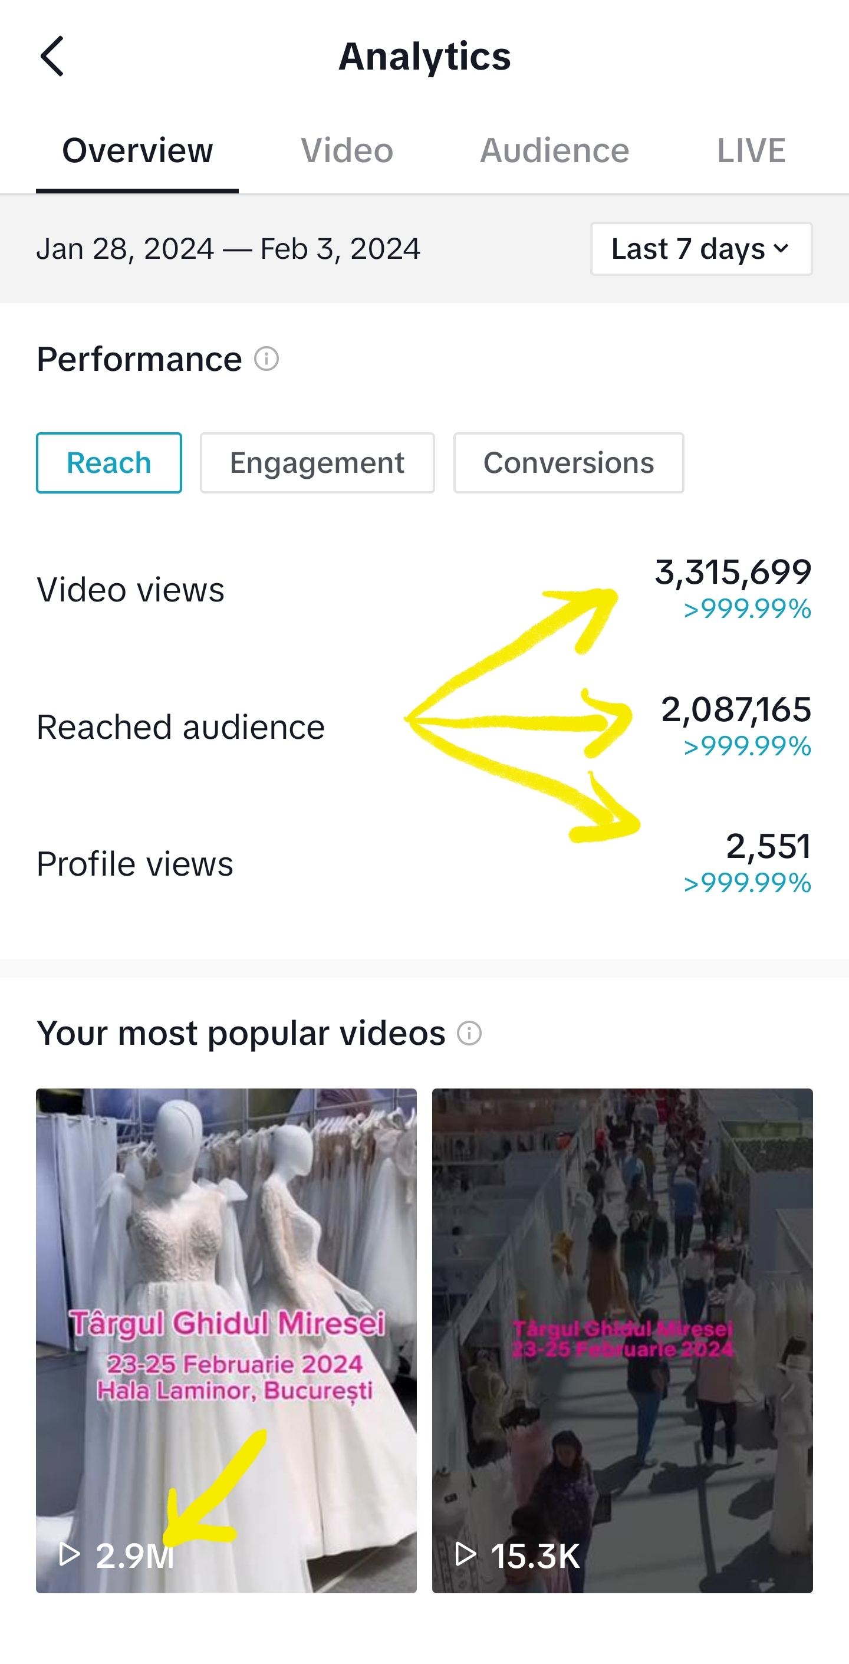Open the bridal fair crowd video thumbnail
The width and height of the screenshot is (849, 1664).
click(x=622, y=1340)
